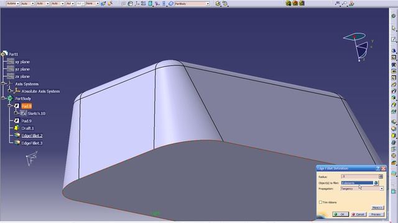
Task: Enable the Trim ribbons checkbox
Action: (x=320, y=203)
